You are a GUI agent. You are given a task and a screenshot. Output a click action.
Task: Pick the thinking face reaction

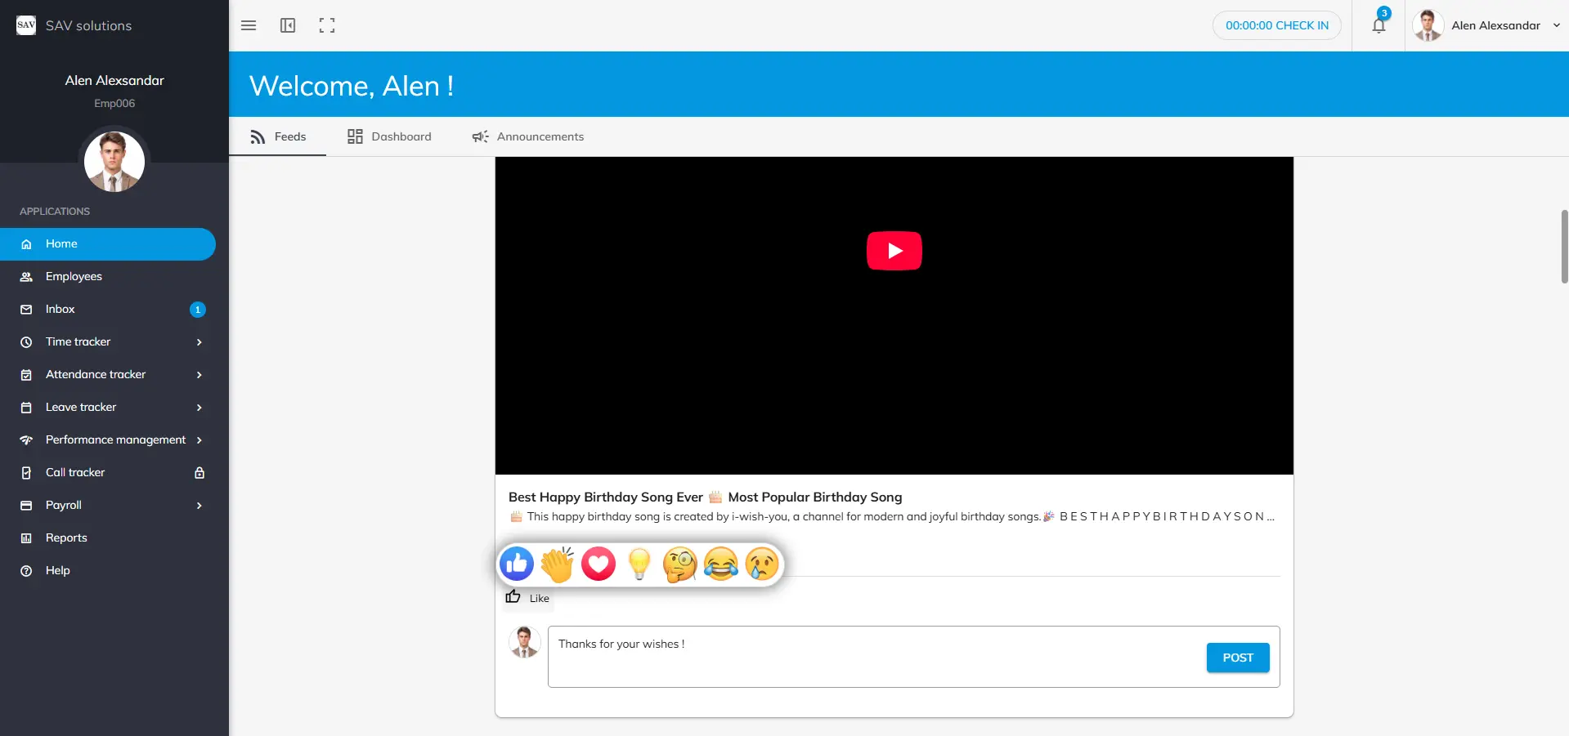pos(679,564)
